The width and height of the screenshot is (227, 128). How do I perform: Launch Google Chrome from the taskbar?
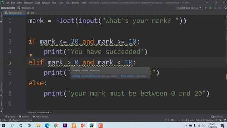pos(56,126)
